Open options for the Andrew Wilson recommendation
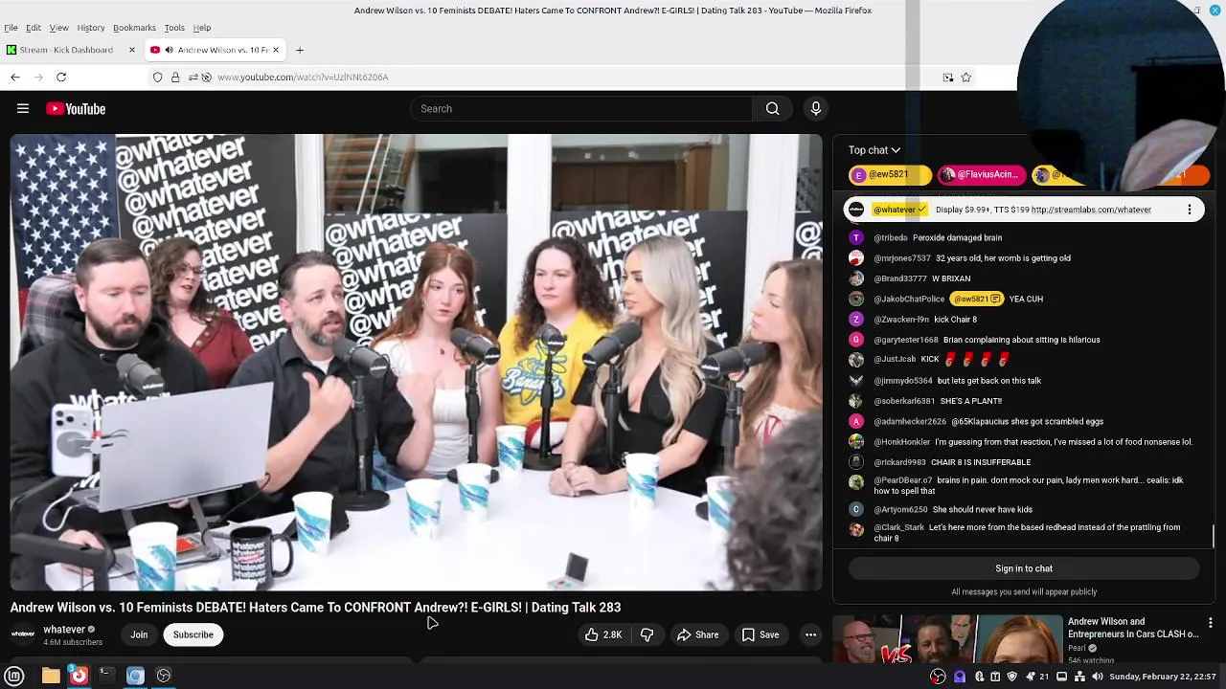This screenshot has height=689, width=1226. [x=1211, y=623]
